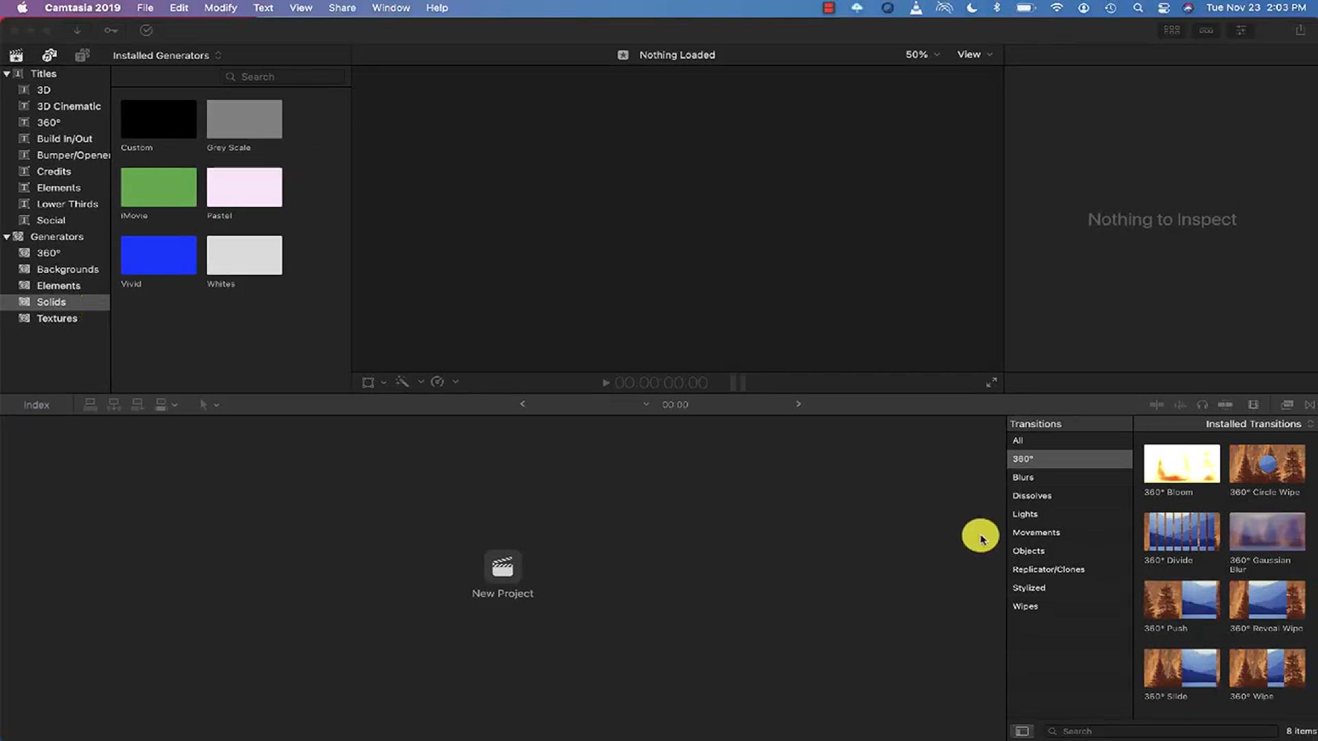Open the Libraries sidebar clapperboard icon
Image resolution: width=1318 pixels, height=741 pixels.
click(x=16, y=55)
